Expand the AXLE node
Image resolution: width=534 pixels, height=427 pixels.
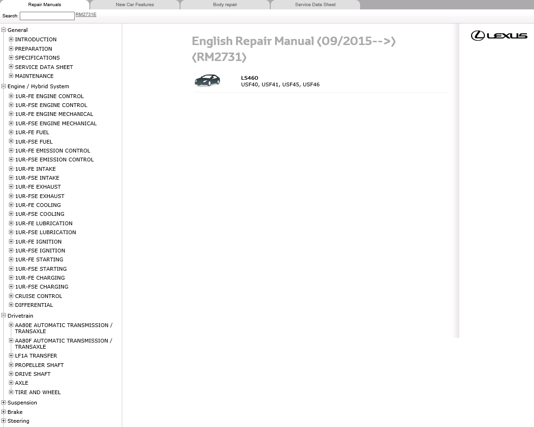click(11, 383)
